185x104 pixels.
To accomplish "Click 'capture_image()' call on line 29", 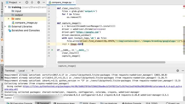I will pos(71,56).
